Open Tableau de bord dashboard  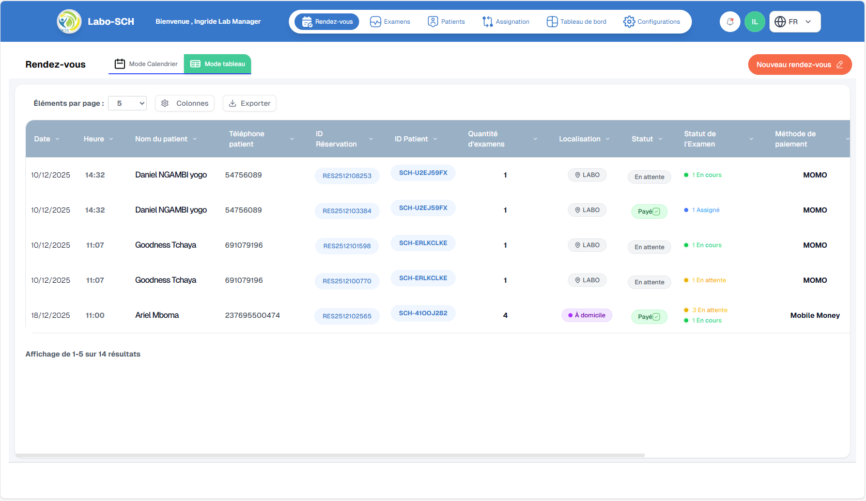click(577, 22)
